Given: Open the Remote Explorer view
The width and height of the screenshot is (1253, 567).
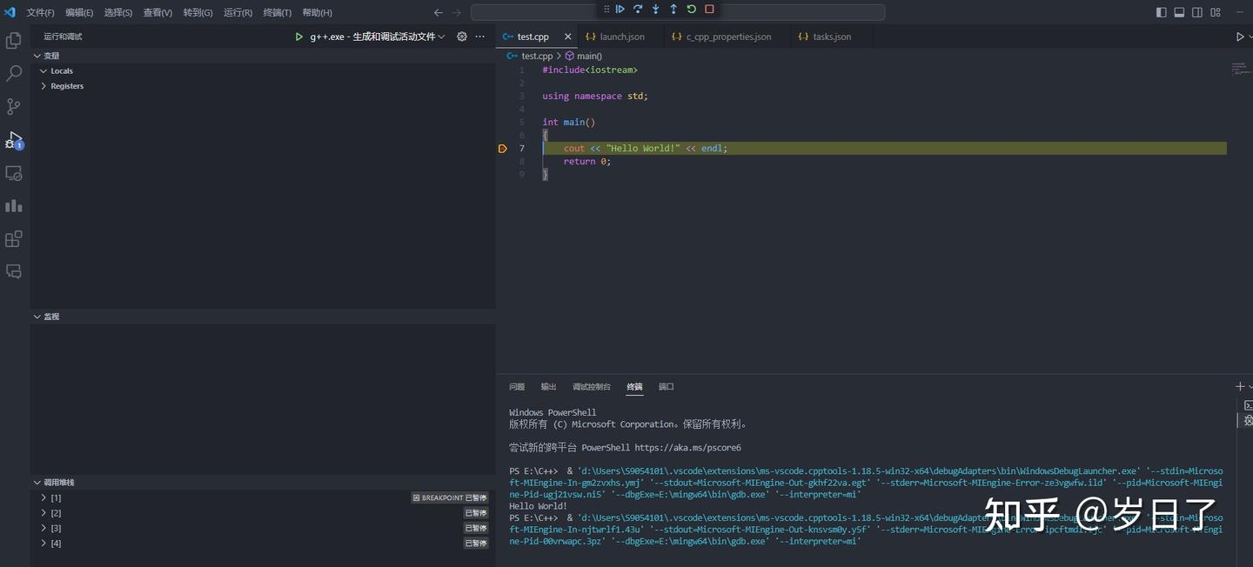Looking at the screenshot, I should click(x=14, y=173).
